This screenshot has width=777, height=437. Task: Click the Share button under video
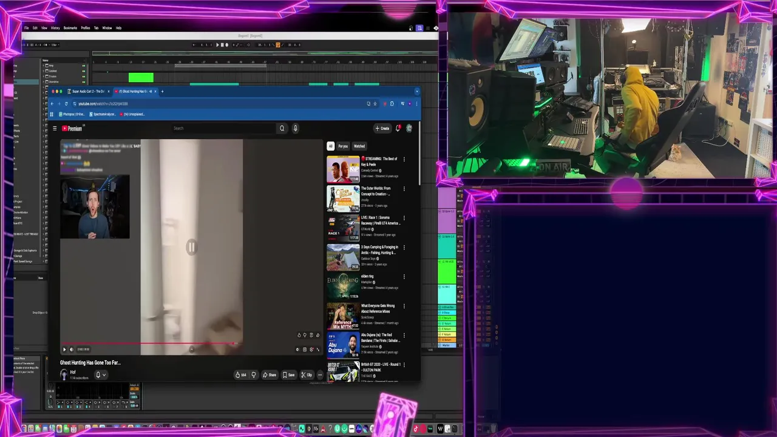click(x=270, y=375)
